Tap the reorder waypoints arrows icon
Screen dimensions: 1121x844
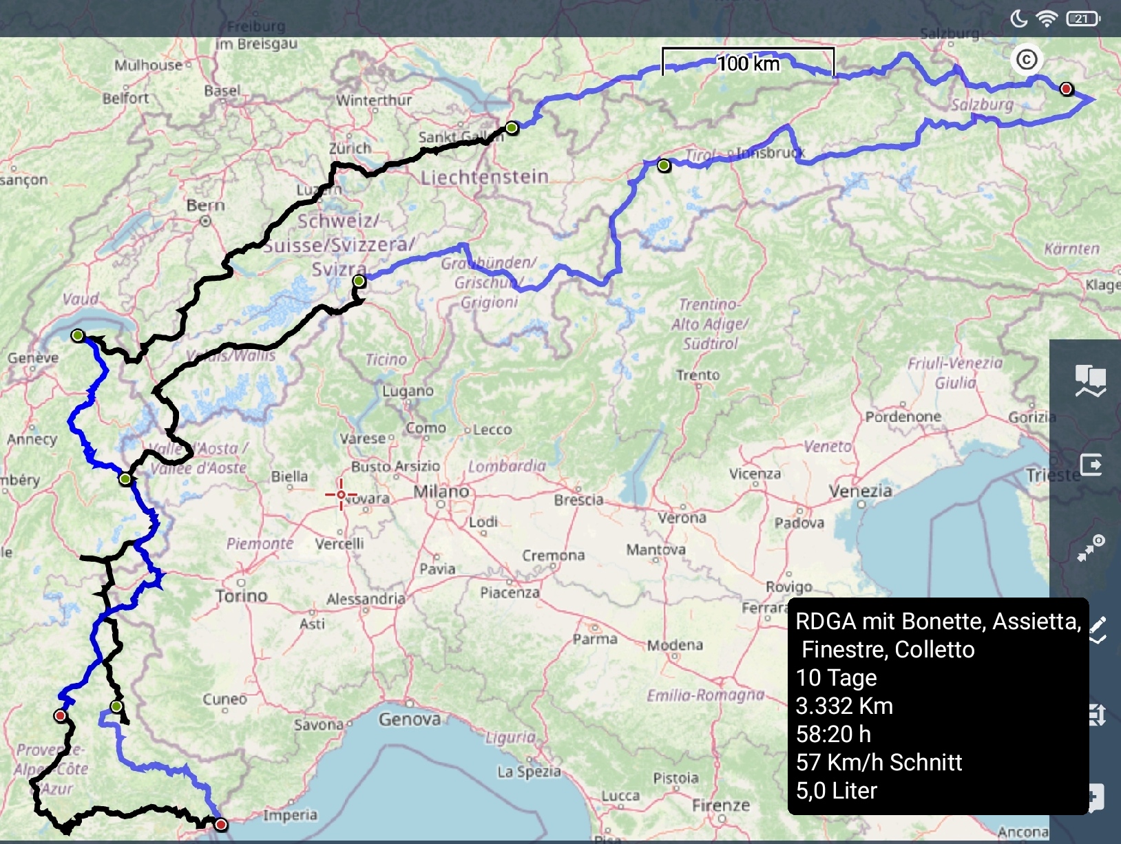[x=1098, y=715]
